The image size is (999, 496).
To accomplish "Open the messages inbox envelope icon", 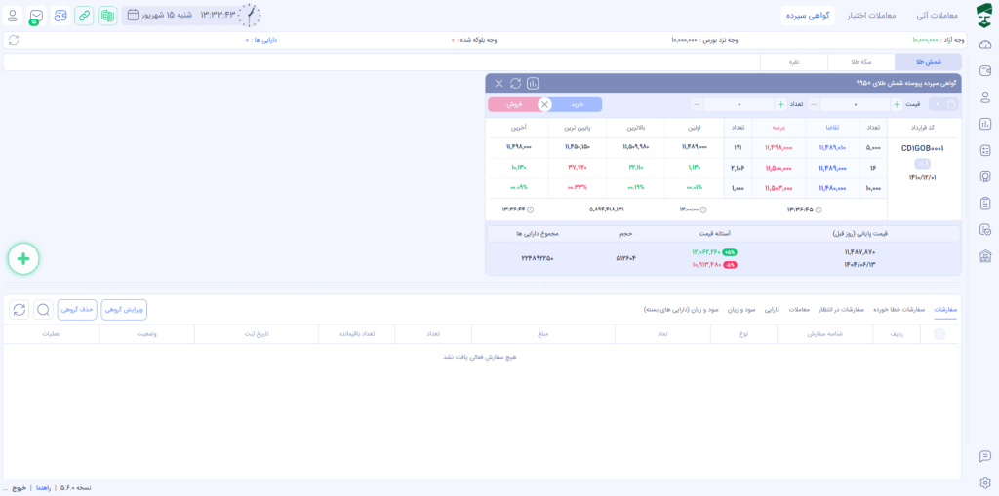I will click(x=36, y=16).
